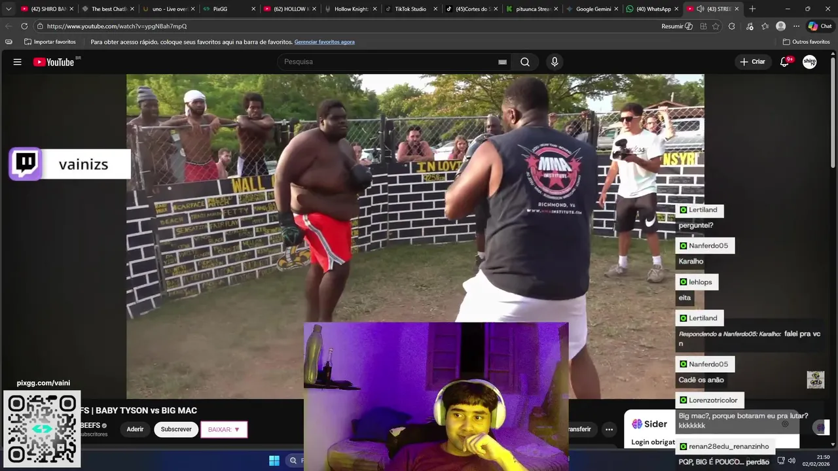Open the YouTube hamburger guide menu

pos(18,62)
